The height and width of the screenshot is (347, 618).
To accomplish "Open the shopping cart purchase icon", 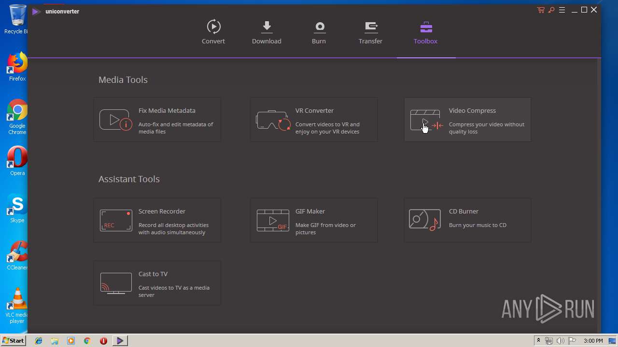I will click(x=541, y=10).
